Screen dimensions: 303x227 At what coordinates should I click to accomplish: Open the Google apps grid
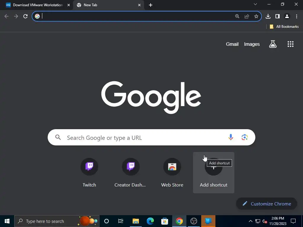tap(291, 44)
